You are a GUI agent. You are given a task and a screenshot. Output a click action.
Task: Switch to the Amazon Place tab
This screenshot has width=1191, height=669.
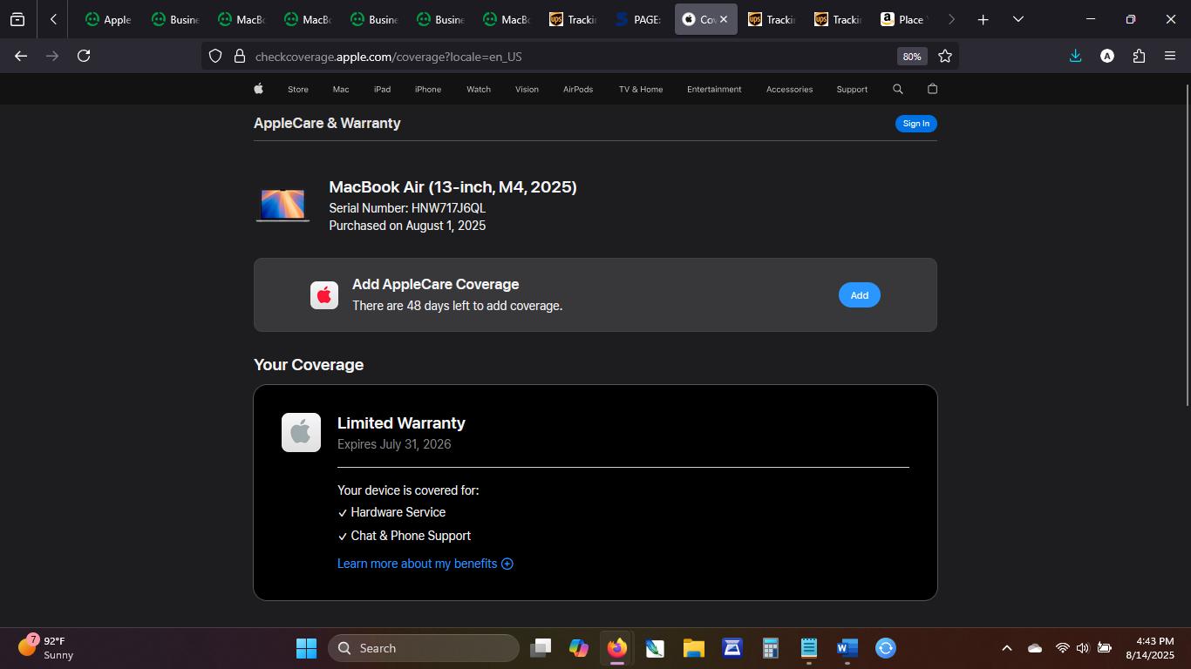(x=903, y=19)
